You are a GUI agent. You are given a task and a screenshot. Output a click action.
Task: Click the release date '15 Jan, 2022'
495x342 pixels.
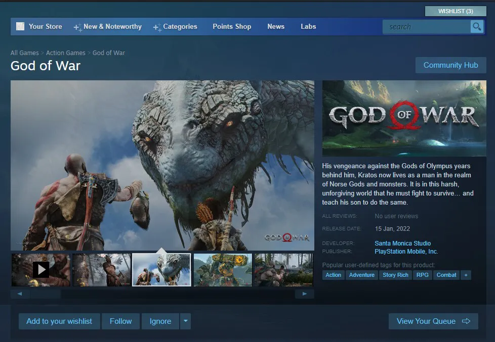(x=392, y=228)
